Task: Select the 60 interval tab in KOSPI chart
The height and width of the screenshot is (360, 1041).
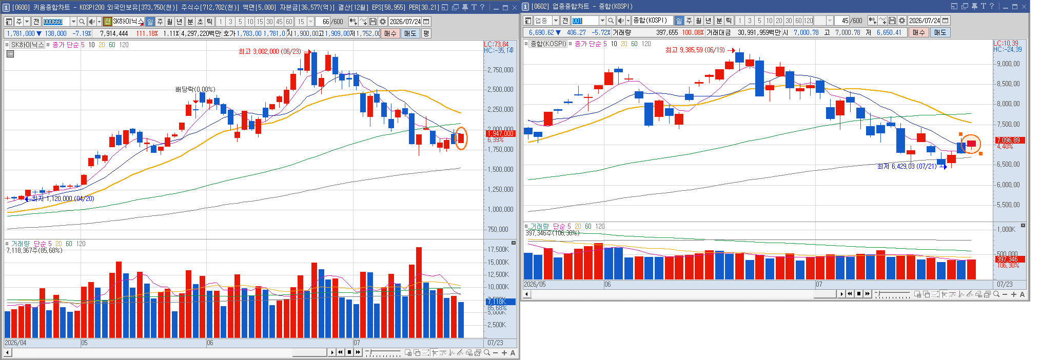Action: point(798,21)
